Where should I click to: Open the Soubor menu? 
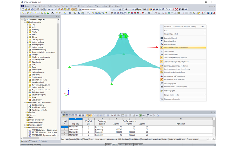[28, 6]
